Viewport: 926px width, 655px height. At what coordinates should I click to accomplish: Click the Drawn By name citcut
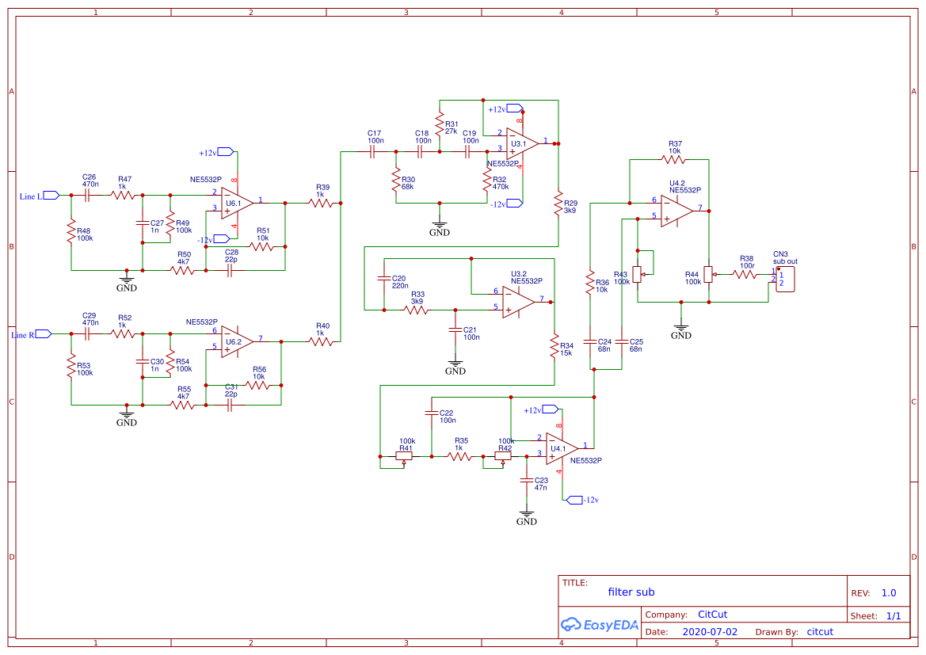(x=820, y=631)
